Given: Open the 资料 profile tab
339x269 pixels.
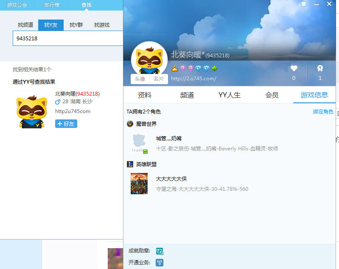Looking at the screenshot, I should [145, 95].
